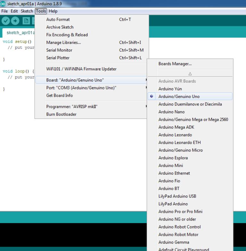Select Arduino Yún board

click(190, 89)
